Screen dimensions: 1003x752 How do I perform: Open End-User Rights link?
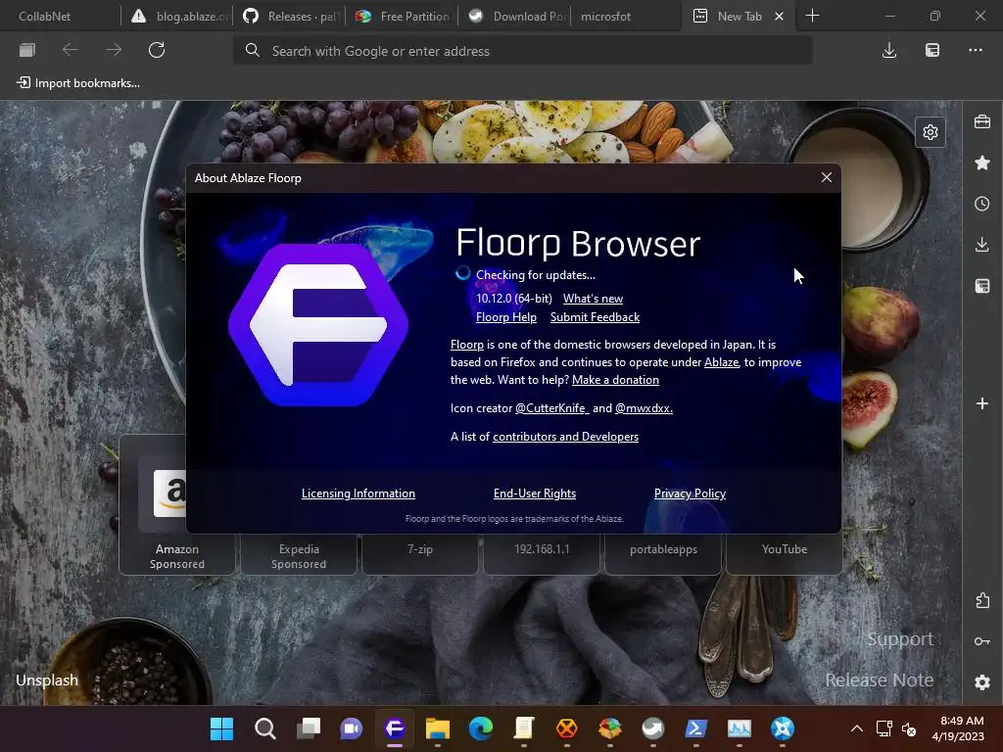tap(535, 493)
